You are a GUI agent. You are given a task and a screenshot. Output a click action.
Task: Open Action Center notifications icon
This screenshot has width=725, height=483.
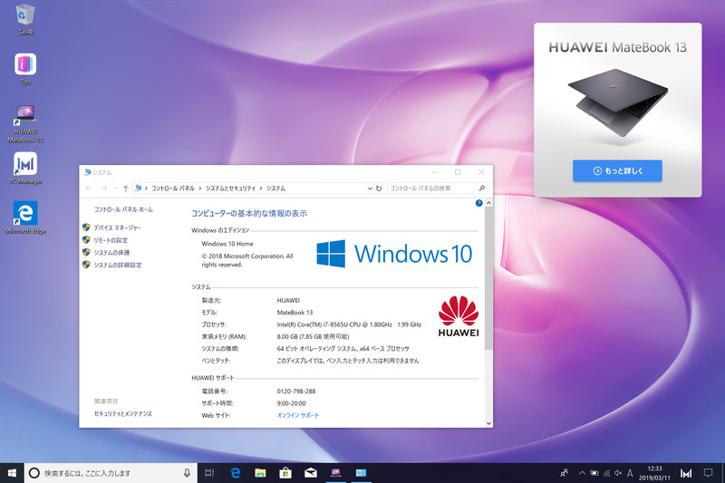tap(708, 473)
